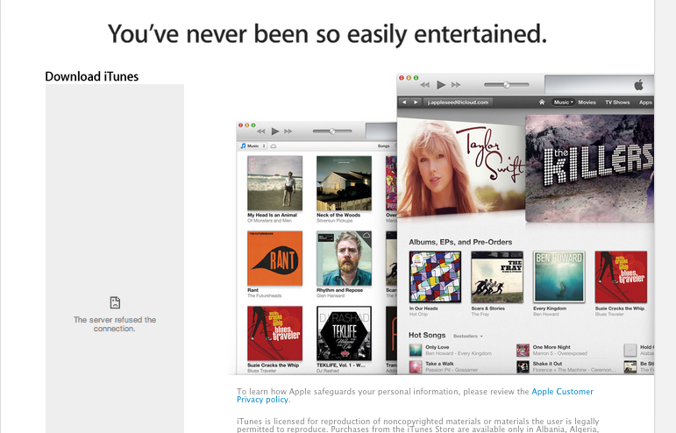Click the 'Shake it Out' song title
676x433 pixels.
point(547,364)
